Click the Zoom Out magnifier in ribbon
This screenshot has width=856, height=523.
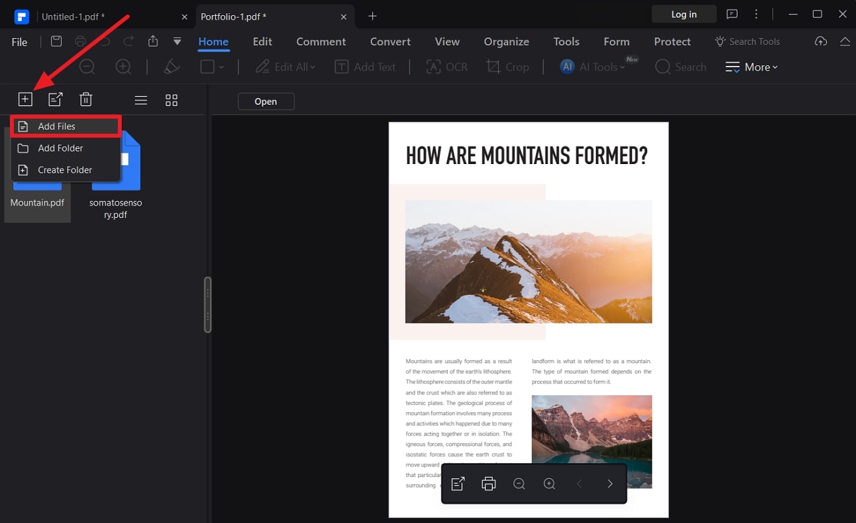tap(87, 67)
